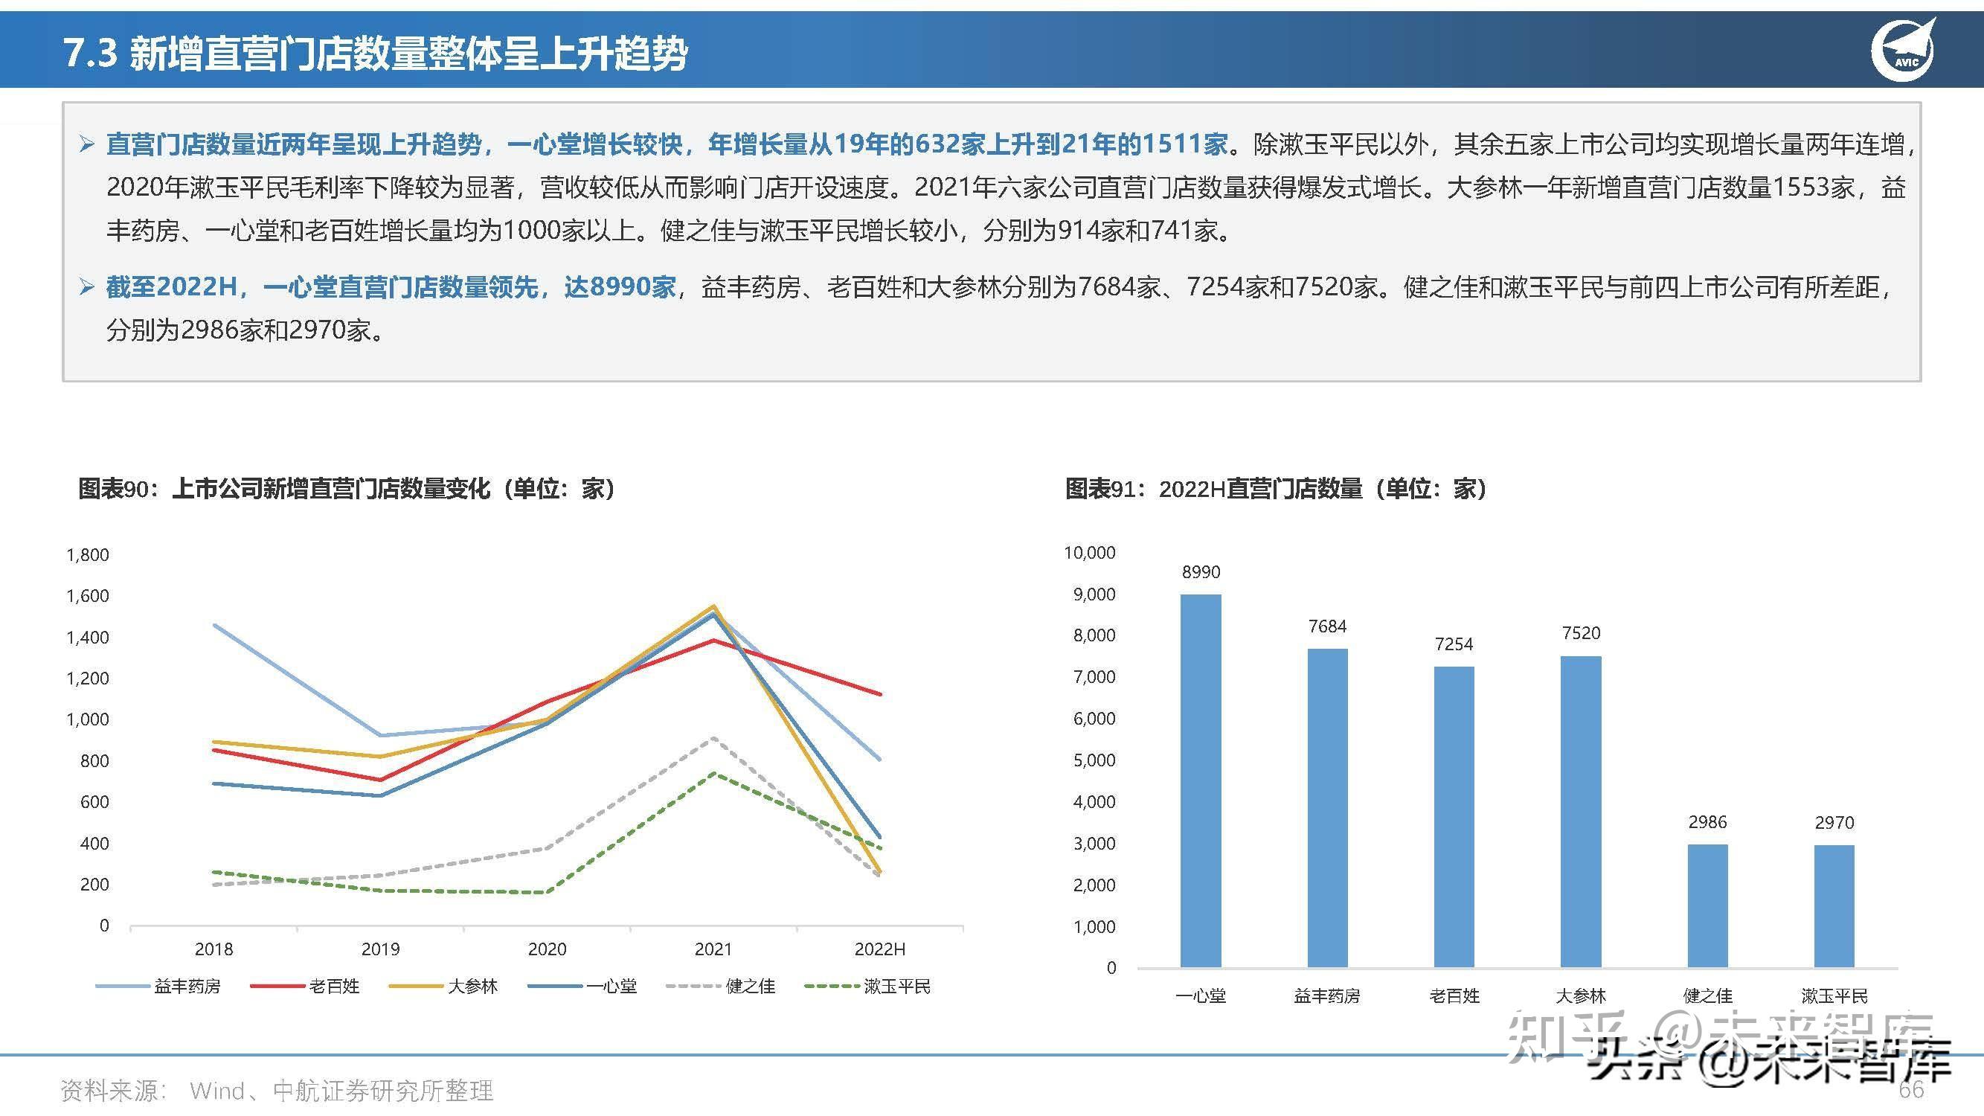Screen dimensions: 1984x1116
Task: Click the 一心堂 legend entry in line chart
Action: click(x=583, y=986)
